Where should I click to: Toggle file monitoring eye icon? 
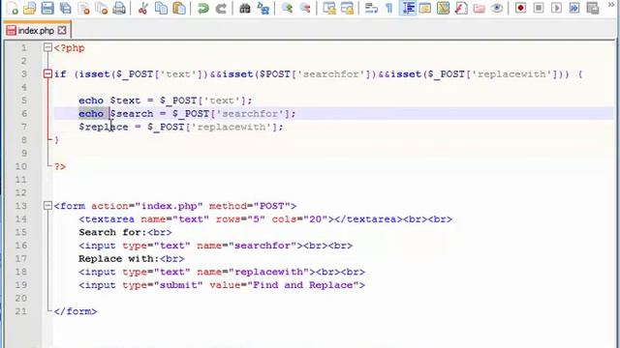click(x=497, y=8)
